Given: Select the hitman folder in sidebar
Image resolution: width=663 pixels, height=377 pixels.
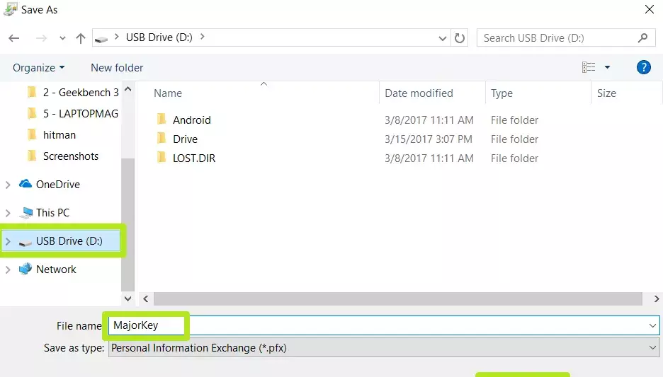Looking at the screenshot, I should [x=51, y=134].
